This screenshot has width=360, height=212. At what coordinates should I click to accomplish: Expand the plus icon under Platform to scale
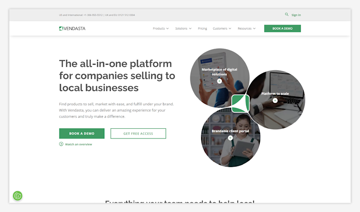click(275, 101)
